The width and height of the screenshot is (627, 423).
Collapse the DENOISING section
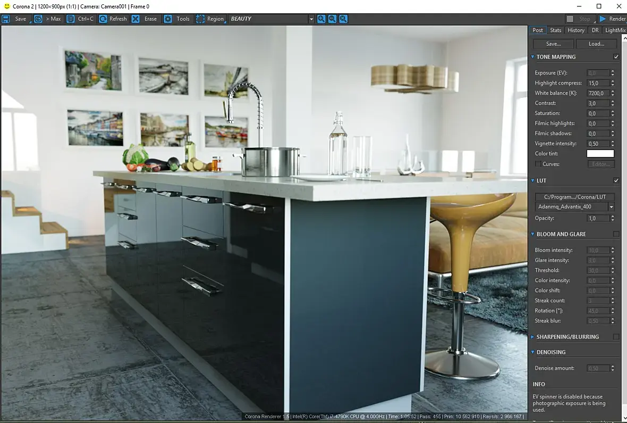[x=532, y=352]
